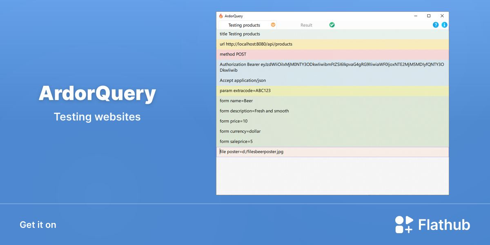The height and width of the screenshot is (245, 490).
Task: Select the 'form saleprice=5' line
Action: pos(332,142)
